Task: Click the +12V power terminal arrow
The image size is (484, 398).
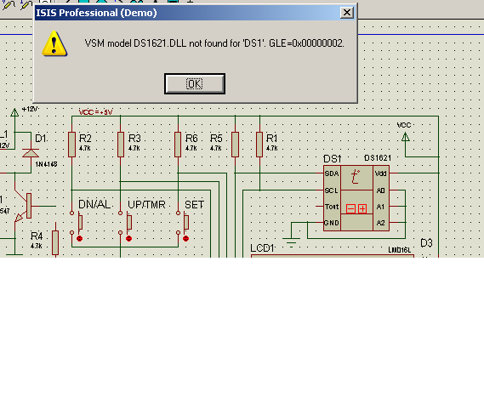Action: tap(14, 112)
